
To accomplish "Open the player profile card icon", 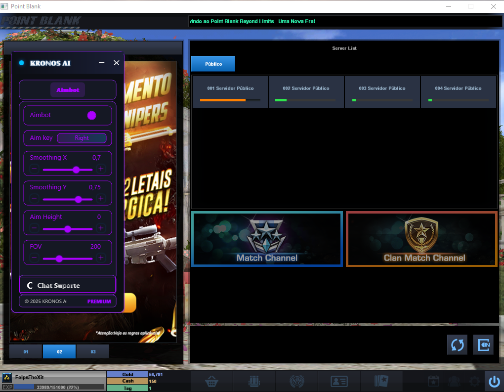I will (x=339, y=381).
